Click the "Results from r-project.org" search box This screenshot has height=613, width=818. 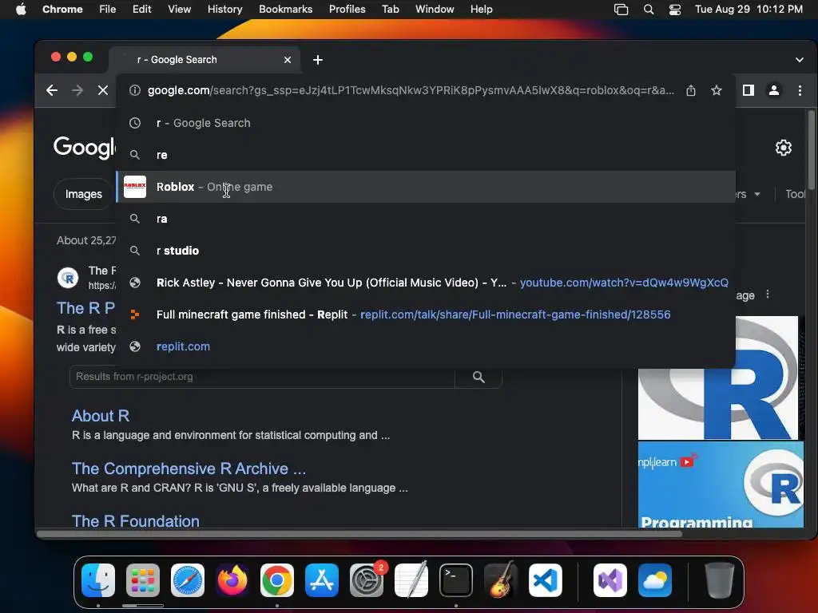262,377
